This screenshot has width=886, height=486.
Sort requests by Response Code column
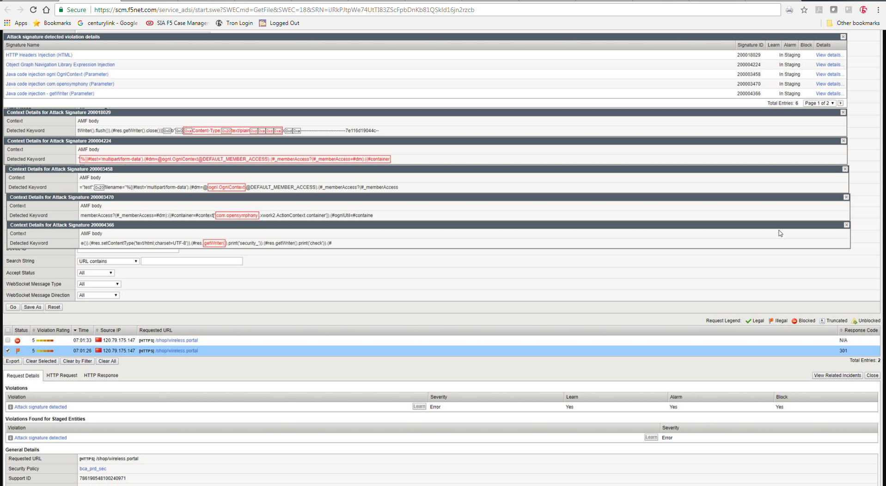point(859,330)
